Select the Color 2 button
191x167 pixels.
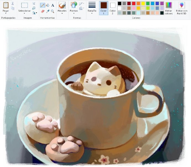112,8
